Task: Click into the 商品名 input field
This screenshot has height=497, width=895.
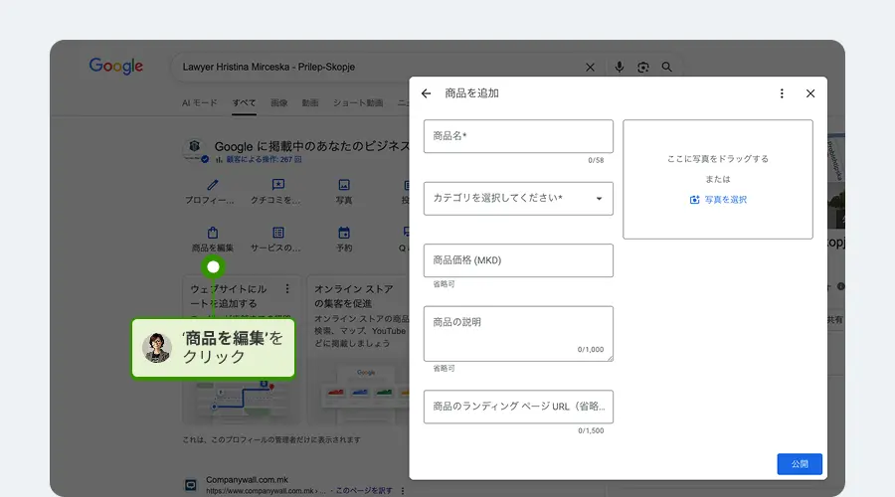Action: tap(518, 136)
